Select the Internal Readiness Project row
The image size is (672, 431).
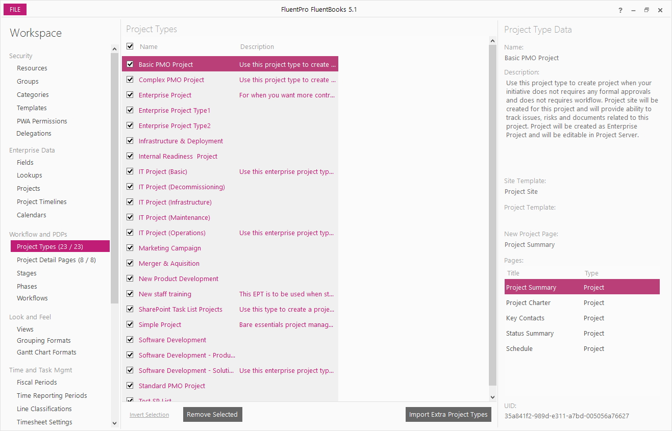pos(230,156)
